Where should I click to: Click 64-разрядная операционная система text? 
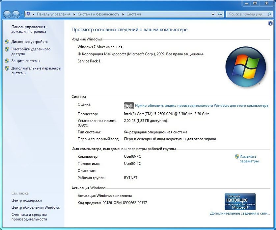(x=155, y=132)
